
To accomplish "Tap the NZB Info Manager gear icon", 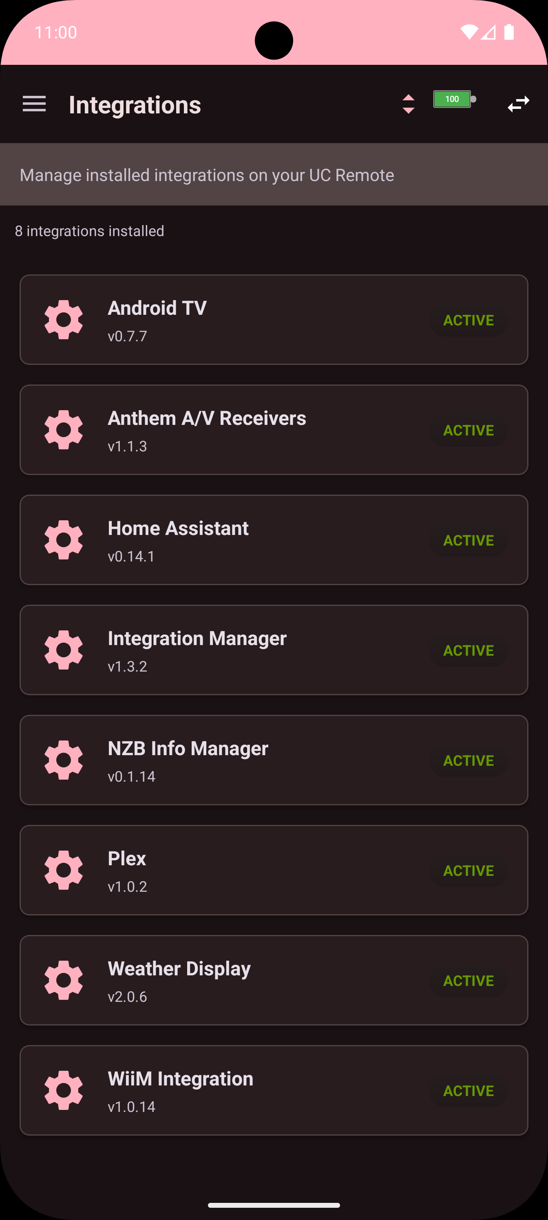I will (64, 760).
